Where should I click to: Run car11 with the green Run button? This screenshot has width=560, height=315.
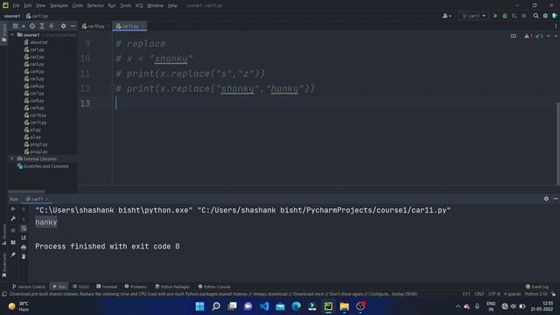point(495,16)
